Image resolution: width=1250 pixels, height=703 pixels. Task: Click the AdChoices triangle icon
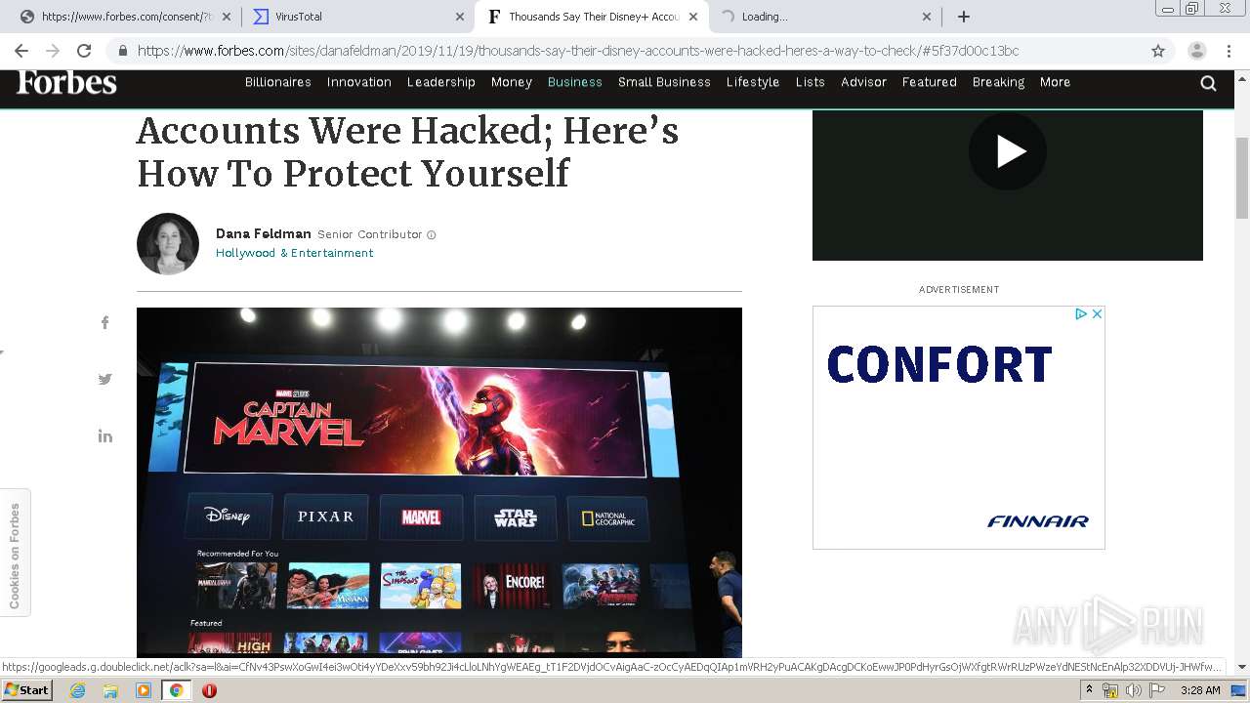pos(1081,314)
